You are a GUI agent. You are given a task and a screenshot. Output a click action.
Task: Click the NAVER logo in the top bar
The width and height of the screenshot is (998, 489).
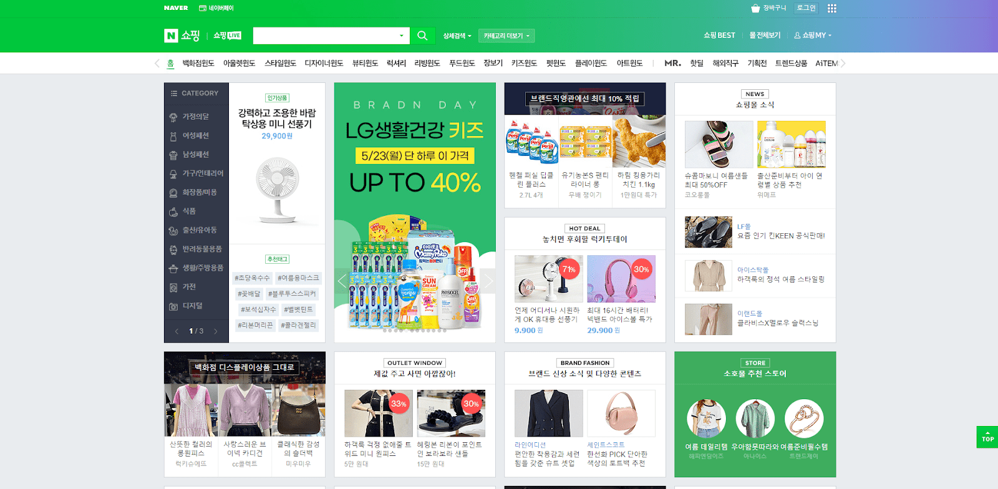click(176, 8)
